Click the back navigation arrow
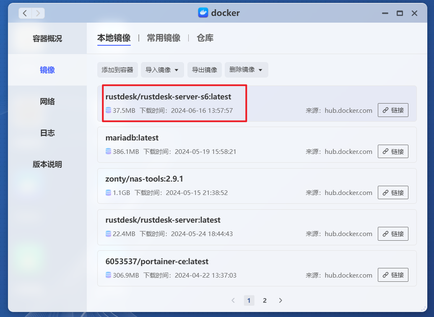This screenshot has width=434, height=317. (x=25, y=13)
